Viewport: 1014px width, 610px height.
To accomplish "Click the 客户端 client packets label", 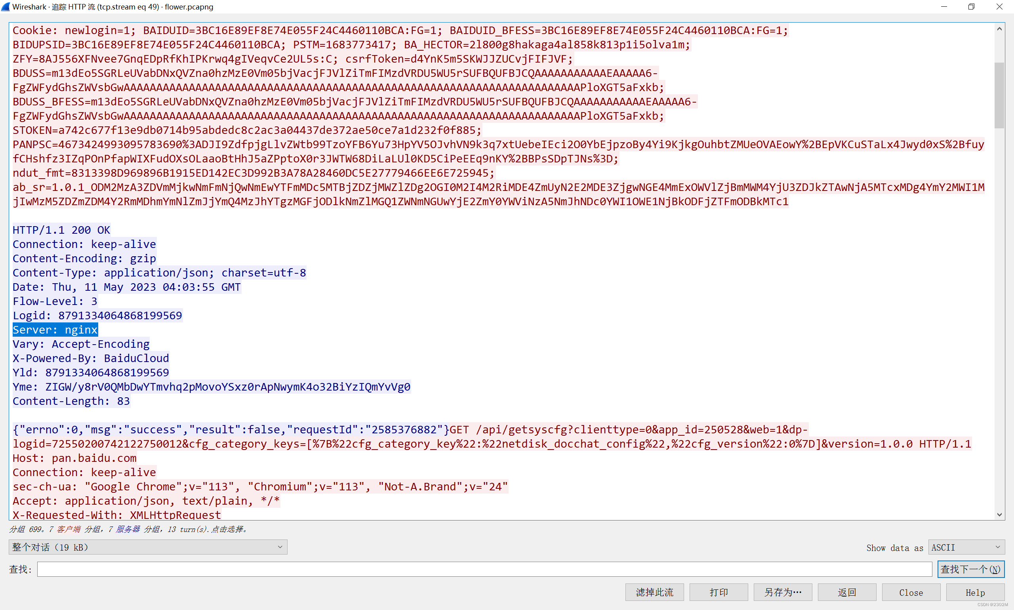I will click(69, 529).
